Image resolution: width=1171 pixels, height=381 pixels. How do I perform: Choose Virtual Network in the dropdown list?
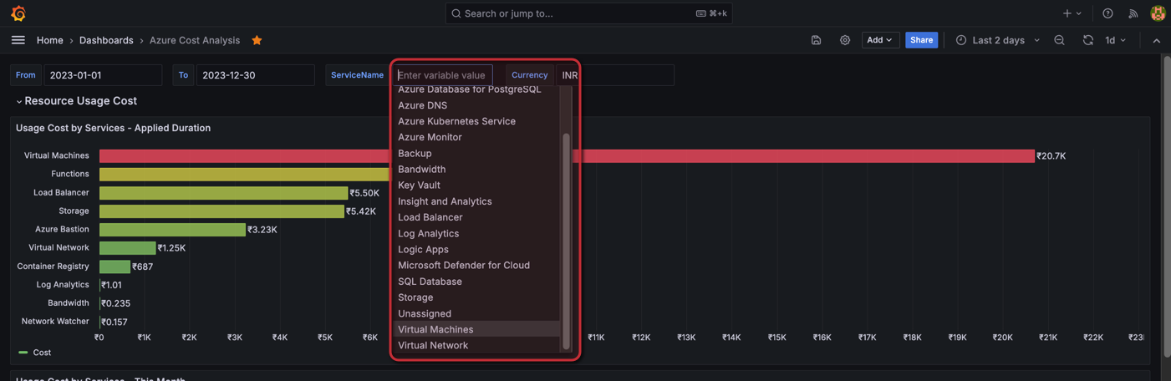[476, 345]
